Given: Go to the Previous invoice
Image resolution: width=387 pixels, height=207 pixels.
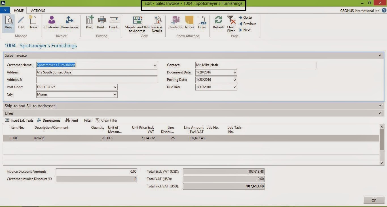Looking at the screenshot, I should [x=248, y=24].
